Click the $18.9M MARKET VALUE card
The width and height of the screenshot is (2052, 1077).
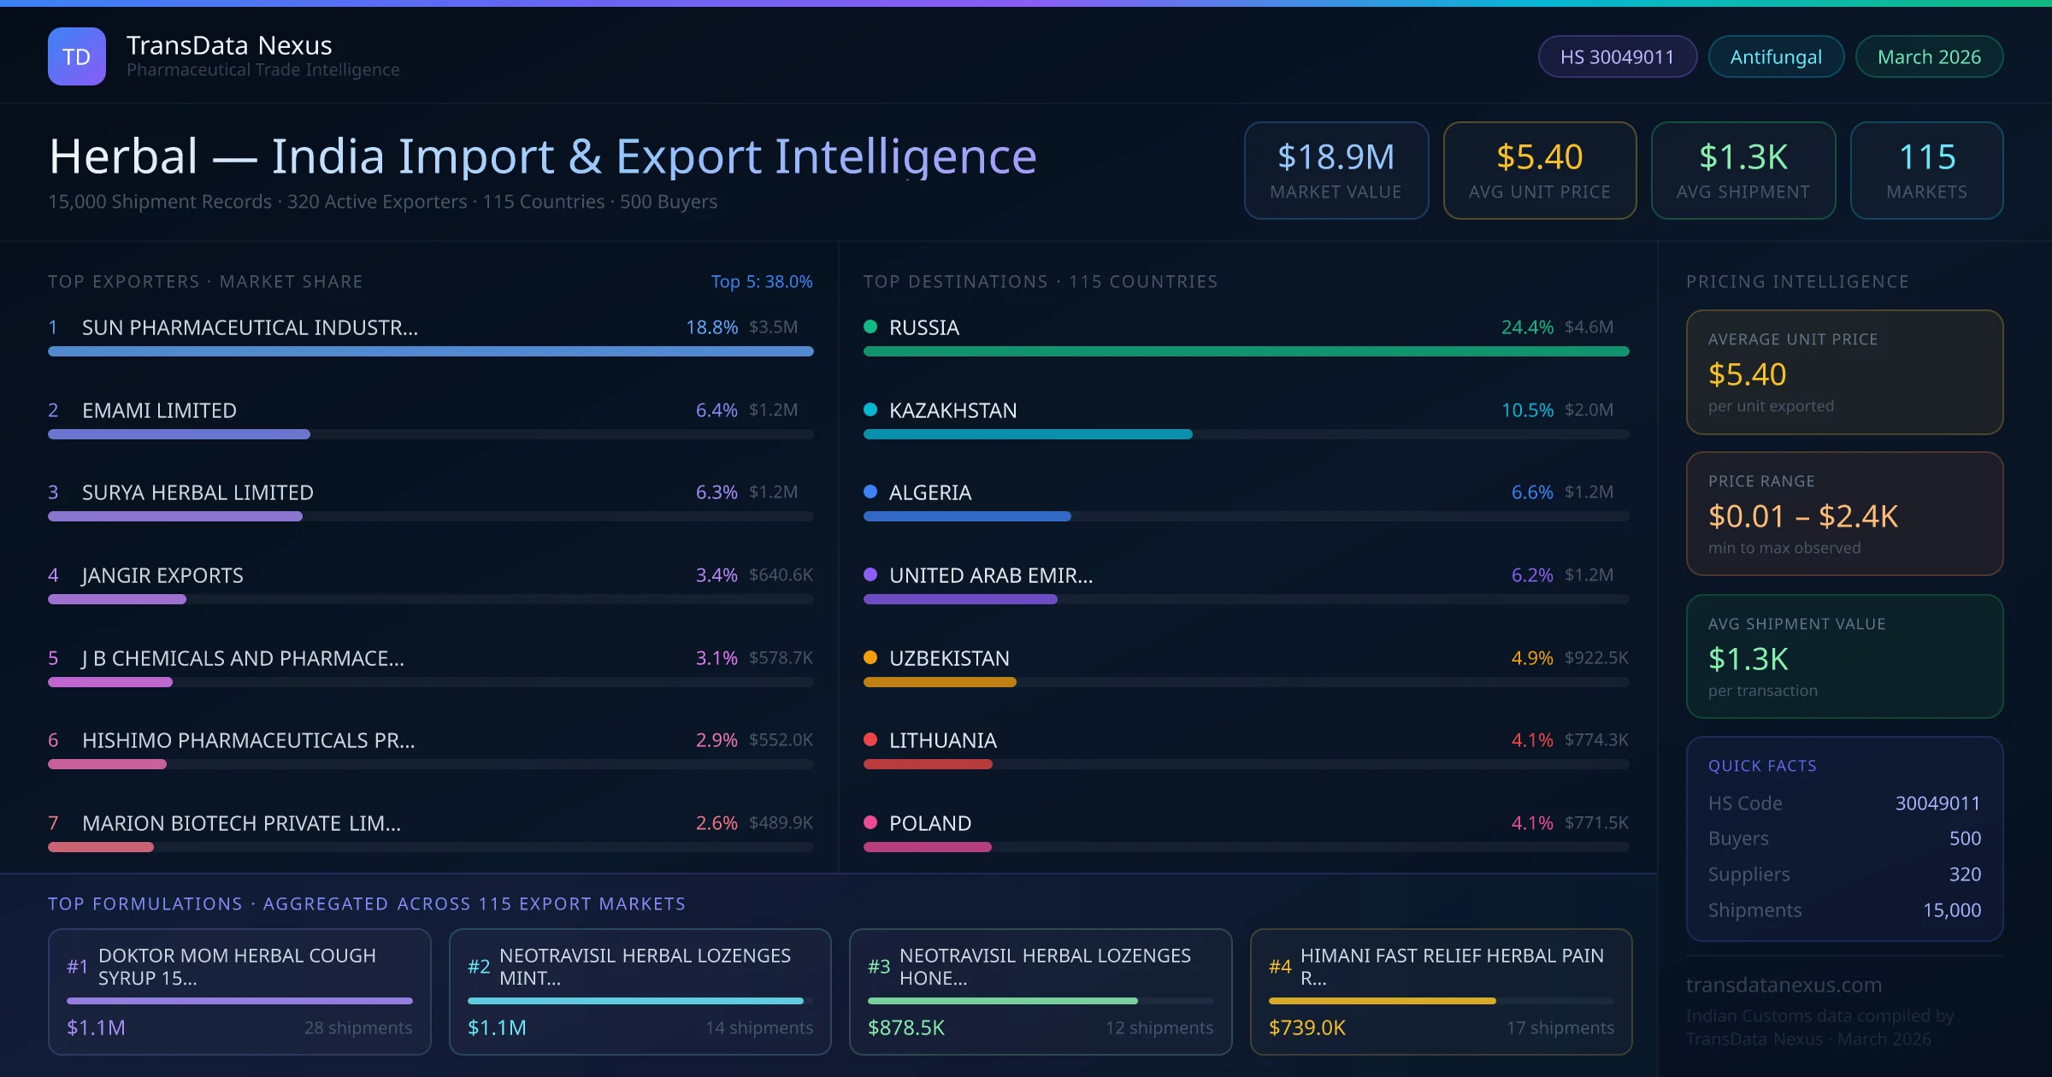tap(1336, 170)
